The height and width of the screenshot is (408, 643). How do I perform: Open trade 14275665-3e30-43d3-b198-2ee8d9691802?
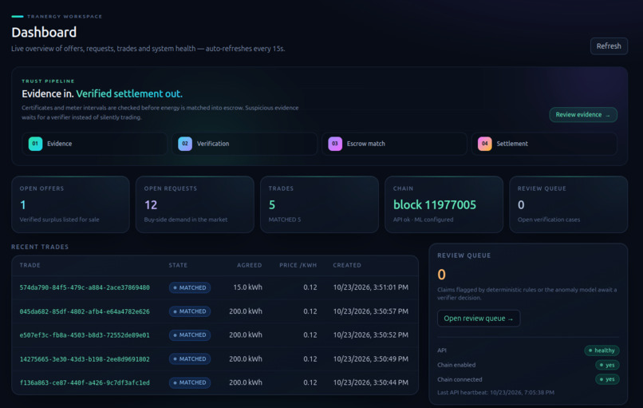85,359
